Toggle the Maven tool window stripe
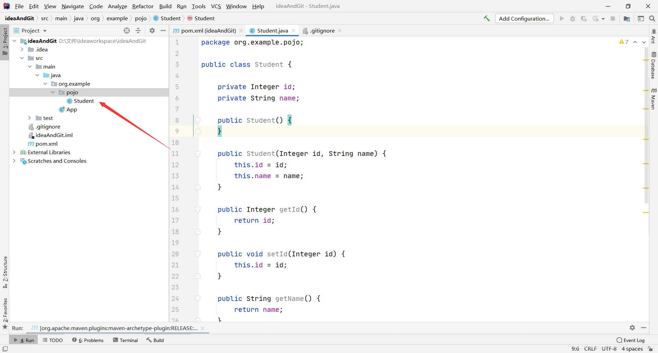The height and width of the screenshot is (353, 658). pyautogui.click(x=654, y=99)
